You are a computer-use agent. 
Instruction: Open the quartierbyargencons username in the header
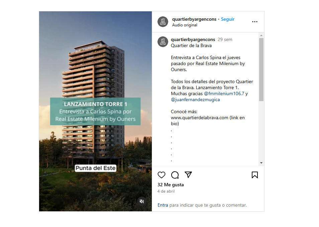coord(194,19)
